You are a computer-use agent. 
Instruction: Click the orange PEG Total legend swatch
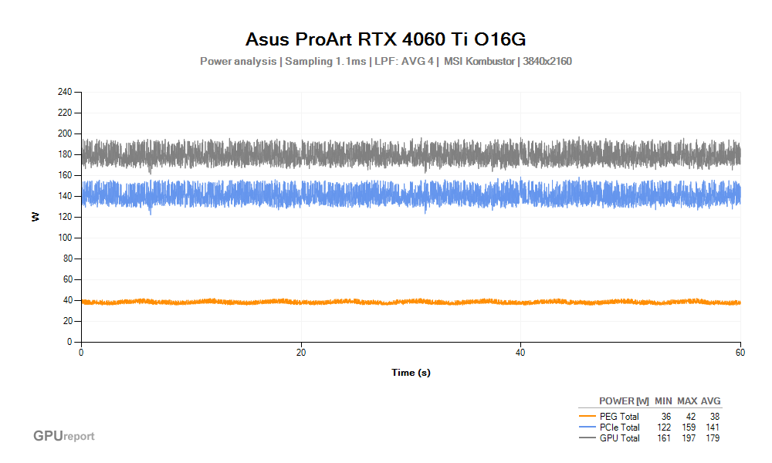(x=587, y=416)
